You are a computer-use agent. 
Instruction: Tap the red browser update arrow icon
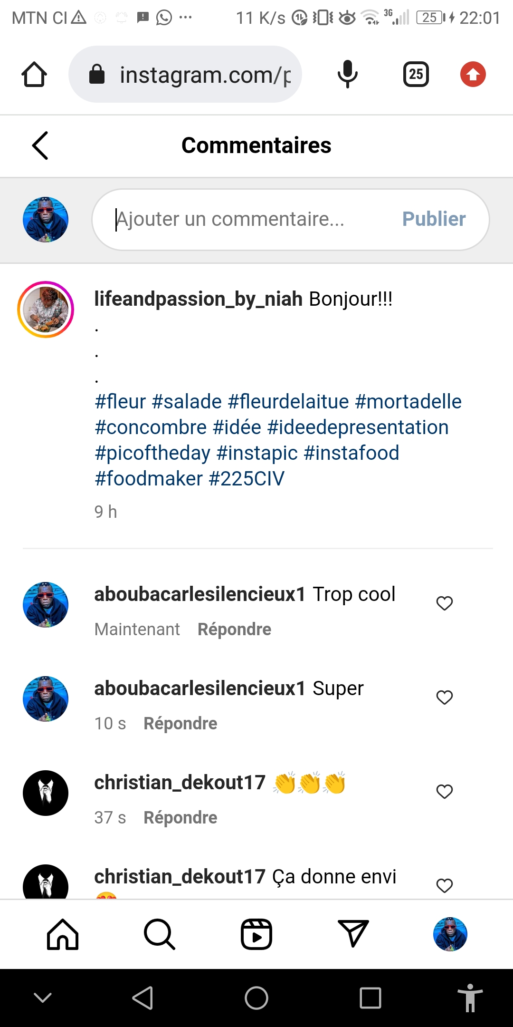pos(473,75)
